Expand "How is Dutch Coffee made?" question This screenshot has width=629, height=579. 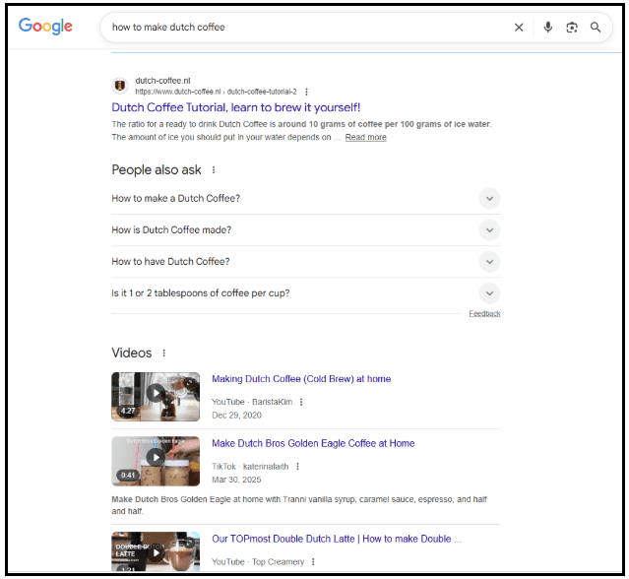coord(306,229)
